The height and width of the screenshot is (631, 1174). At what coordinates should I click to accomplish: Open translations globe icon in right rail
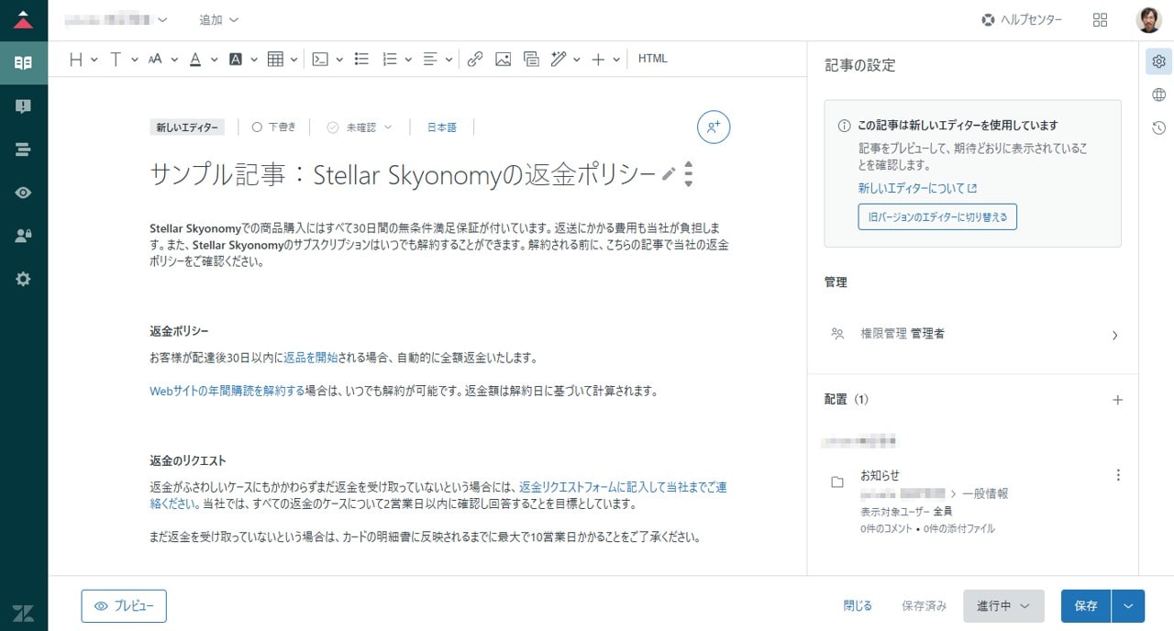(x=1158, y=95)
